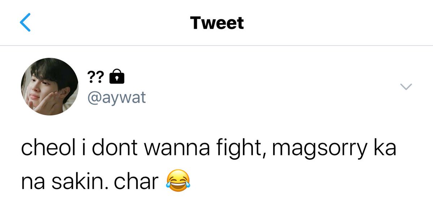Click the laughing-crying emoji in the tweet
The width and height of the screenshot is (433, 211).
(178, 180)
